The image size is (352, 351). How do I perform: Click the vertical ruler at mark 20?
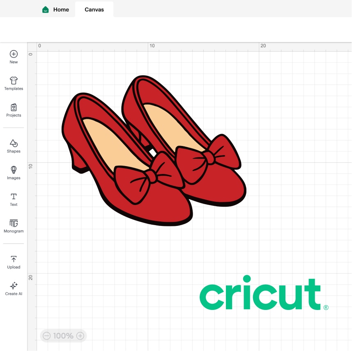click(31, 277)
